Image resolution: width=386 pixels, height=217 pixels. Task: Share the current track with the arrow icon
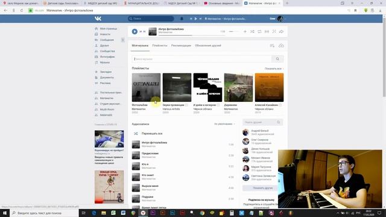point(281,31)
